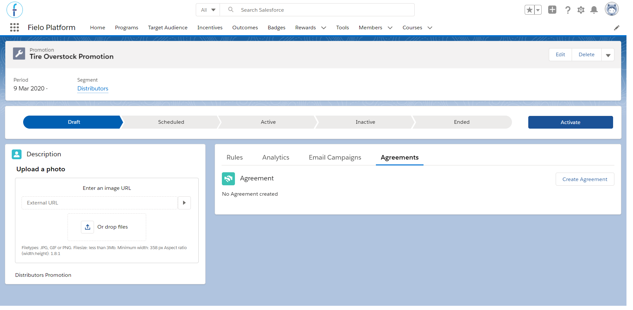The image size is (633, 310).
Task: Focus the Search Salesforce field
Action: pos(317,10)
